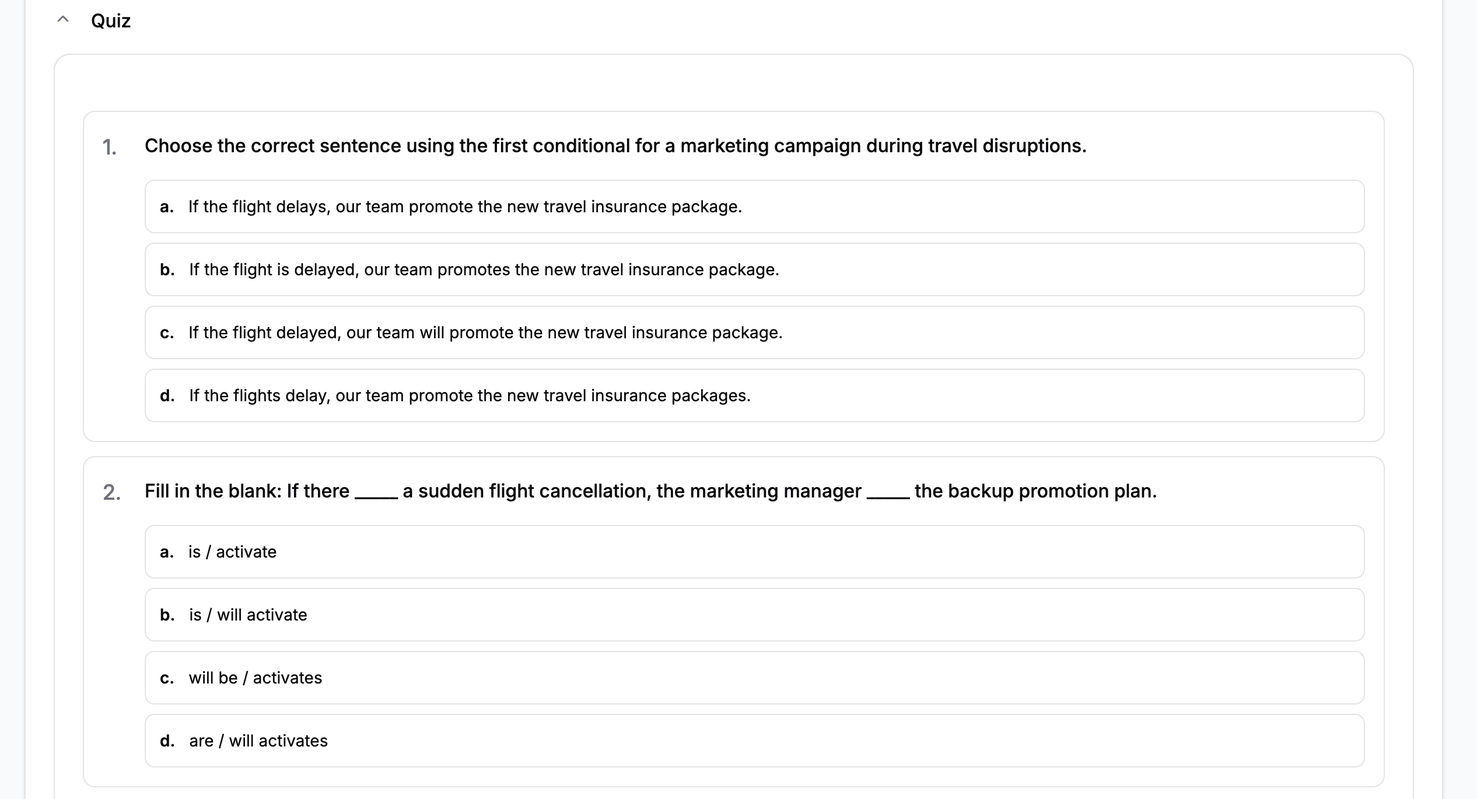Choose option 'will be / activates'

(754, 678)
